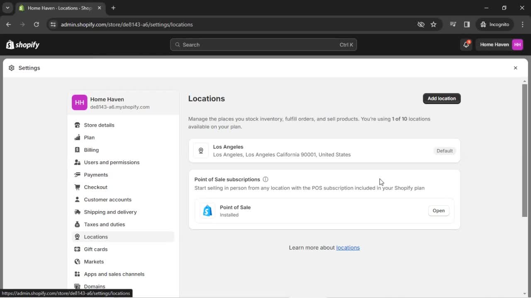Open Users and permissions settings
The image size is (531, 298).
(x=123, y=162)
